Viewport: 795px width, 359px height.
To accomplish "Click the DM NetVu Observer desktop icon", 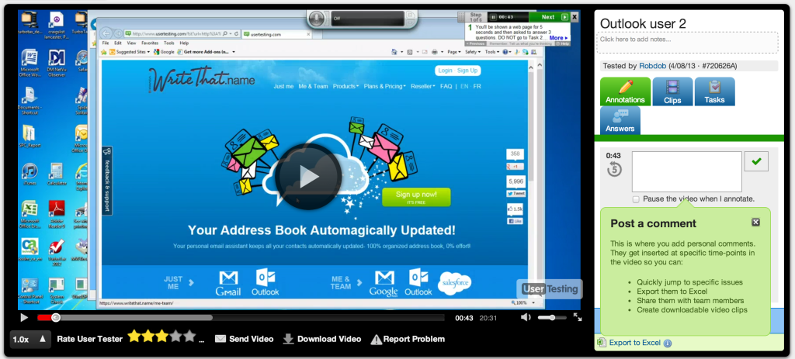I will click(56, 64).
